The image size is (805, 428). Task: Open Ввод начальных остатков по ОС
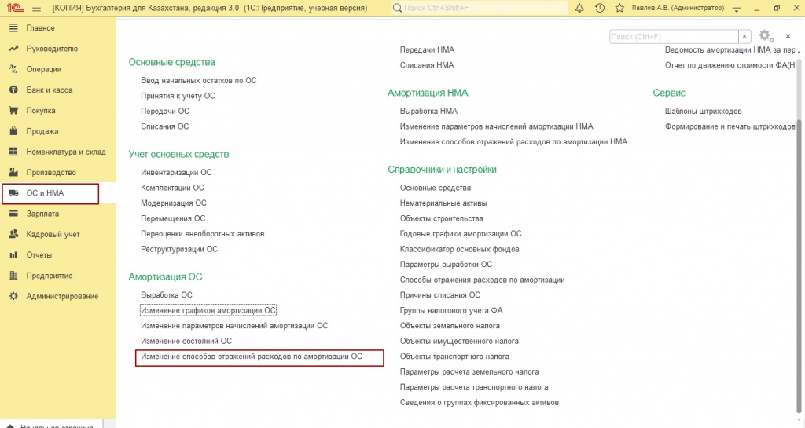coord(199,80)
